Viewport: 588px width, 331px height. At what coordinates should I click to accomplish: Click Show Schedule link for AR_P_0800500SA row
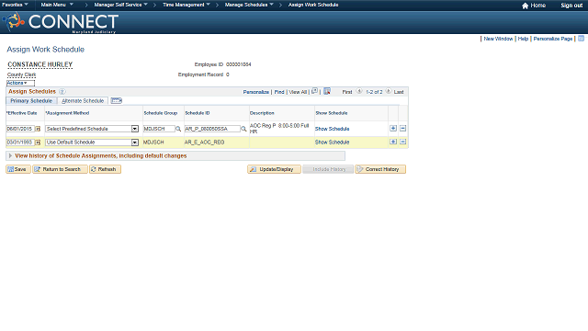tap(332, 129)
